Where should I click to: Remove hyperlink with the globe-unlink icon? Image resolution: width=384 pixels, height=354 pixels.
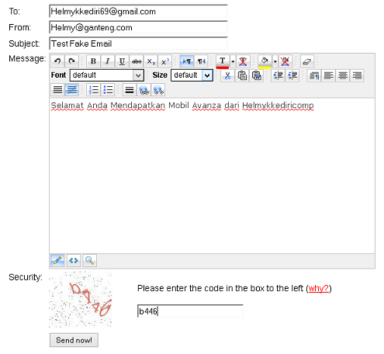click(x=158, y=90)
